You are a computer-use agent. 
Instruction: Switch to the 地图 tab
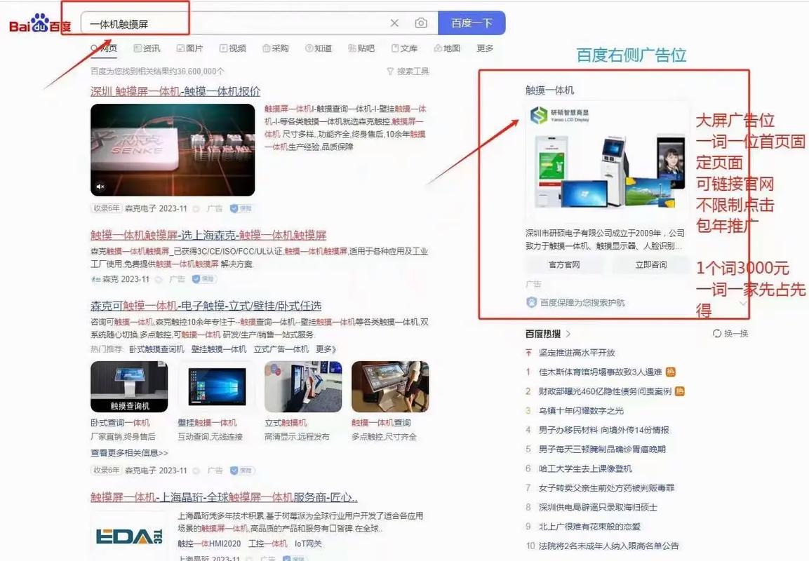[447, 48]
